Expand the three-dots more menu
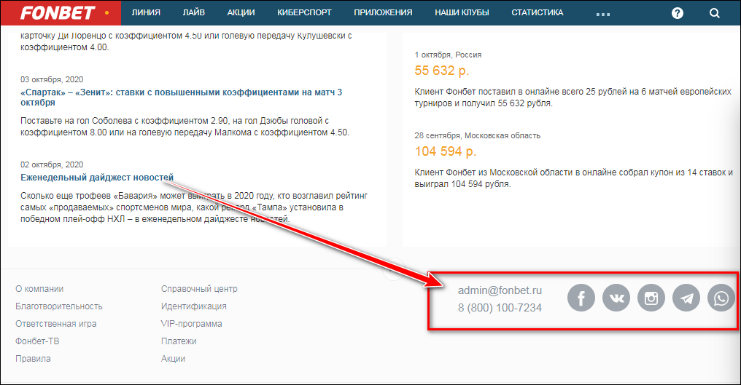The height and width of the screenshot is (385, 741). point(603,15)
